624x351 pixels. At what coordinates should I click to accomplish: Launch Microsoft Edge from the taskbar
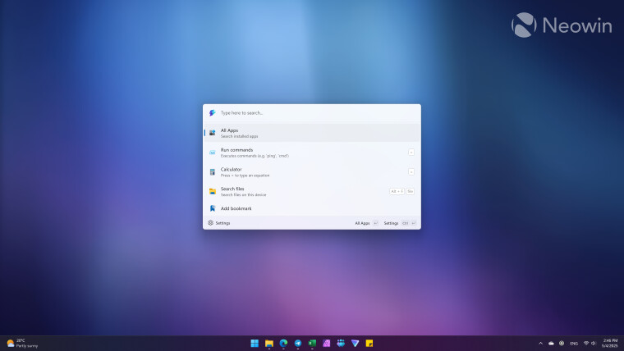pos(283,343)
